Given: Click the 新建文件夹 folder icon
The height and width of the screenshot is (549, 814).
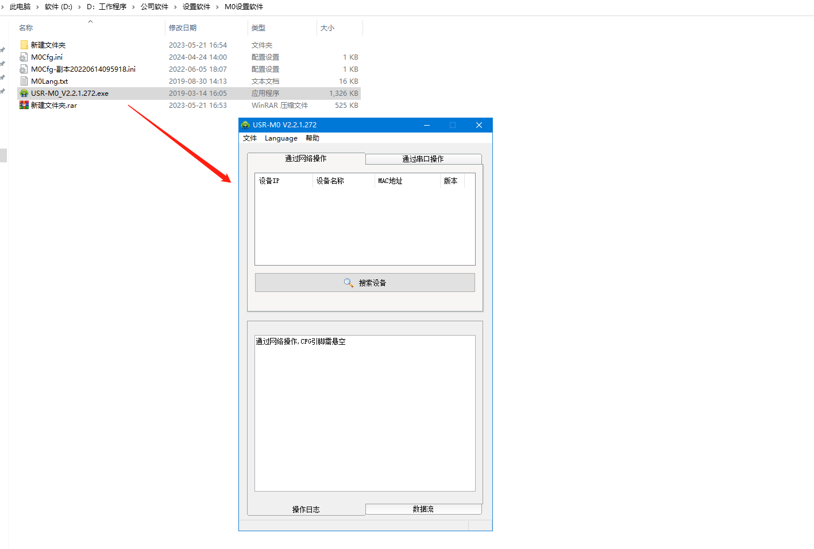Looking at the screenshot, I should (x=24, y=45).
